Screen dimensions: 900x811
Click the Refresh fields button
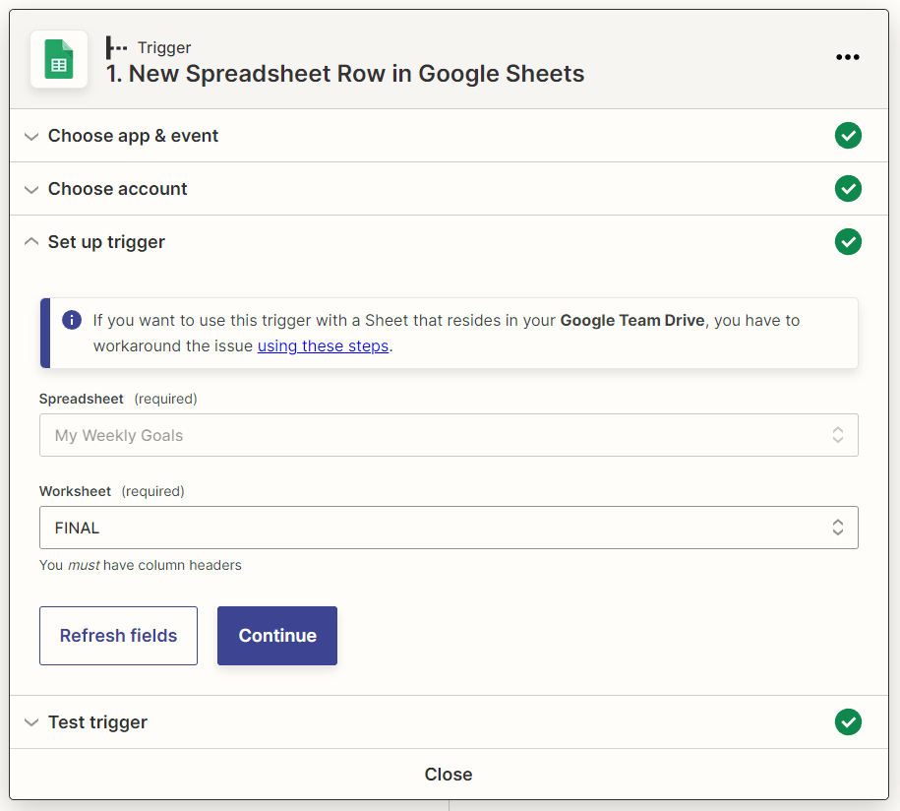(x=118, y=635)
